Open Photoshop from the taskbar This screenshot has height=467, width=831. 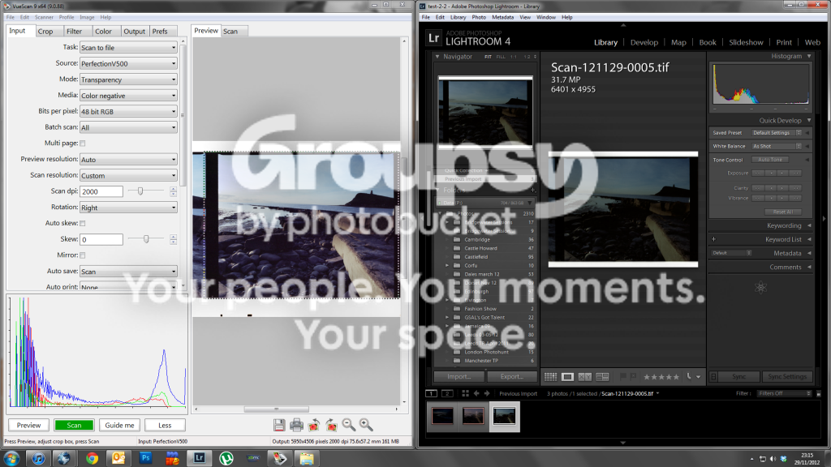(145, 458)
